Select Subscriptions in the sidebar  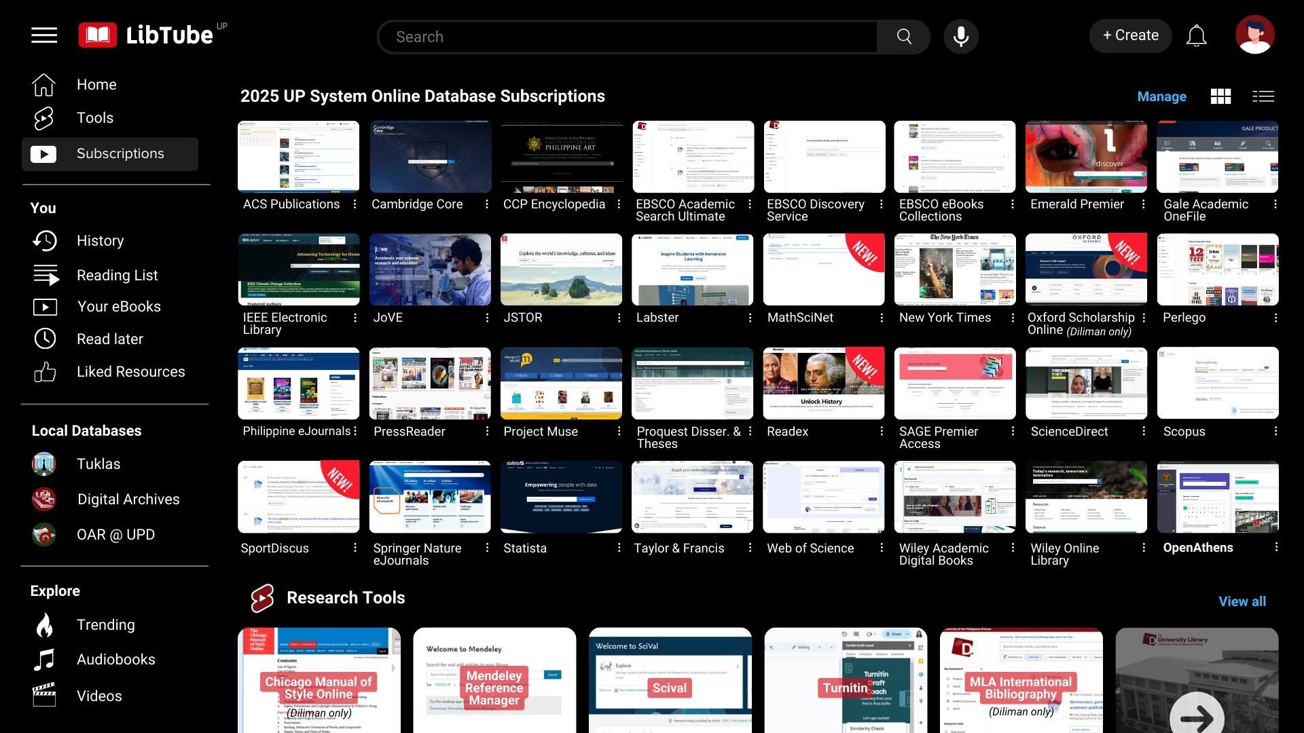pyautogui.click(x=110, y=154)
